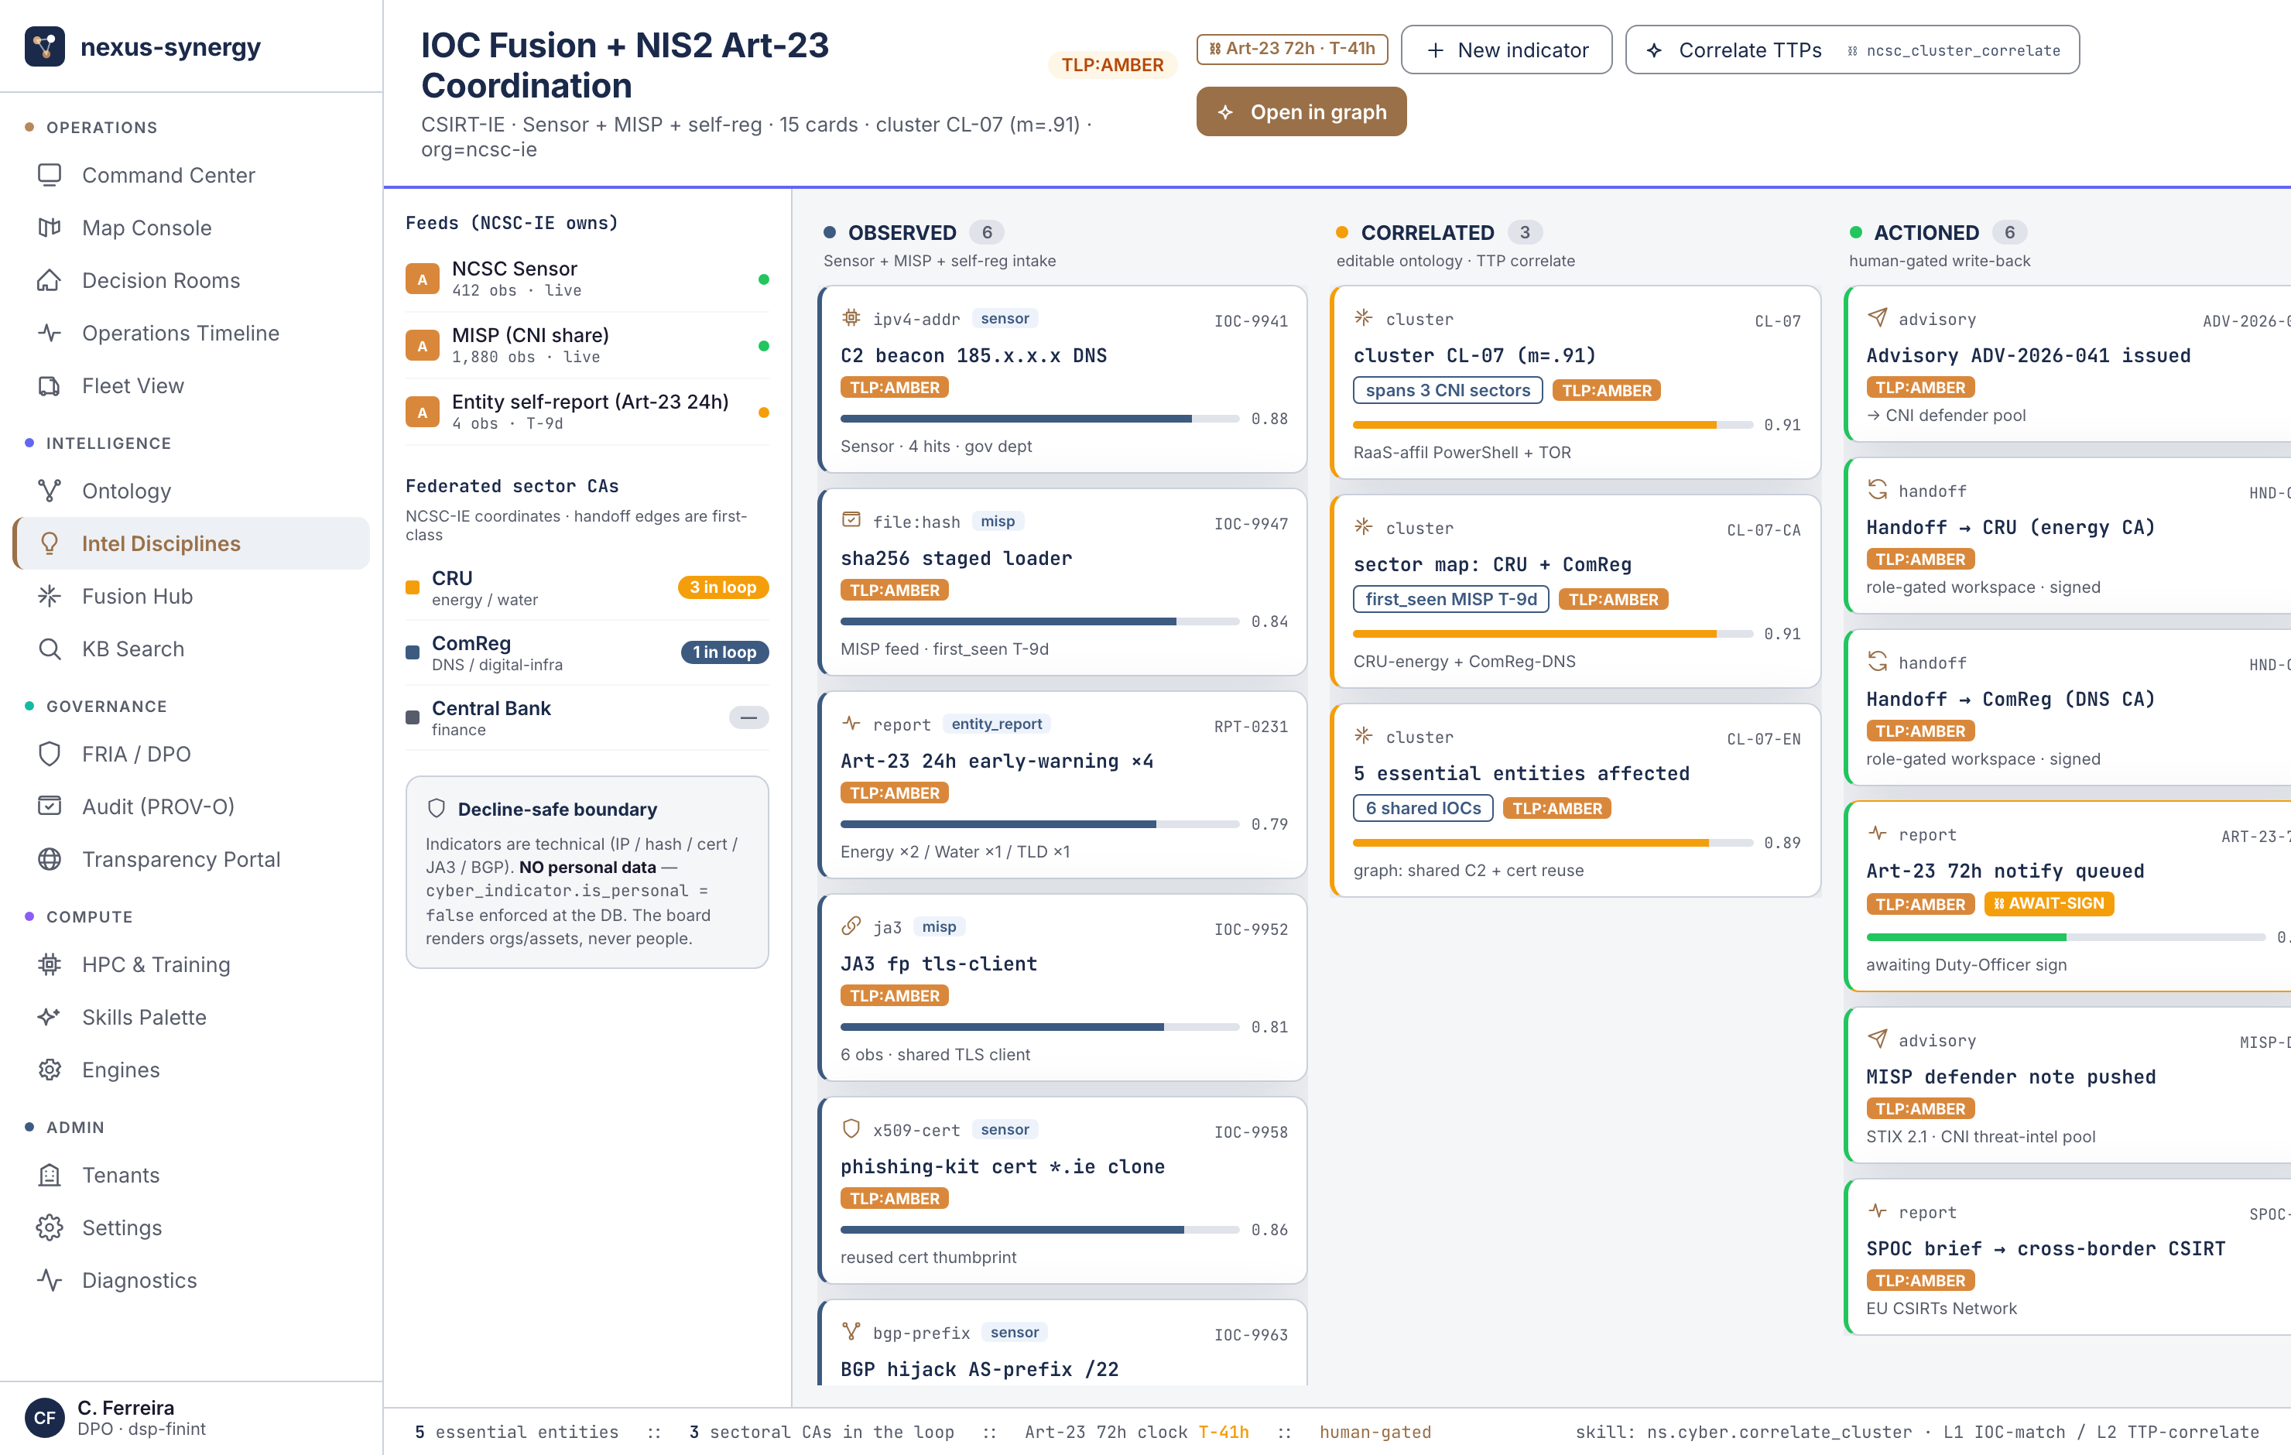
Task: Select the Fusion Hub icon
Action: 50,596
